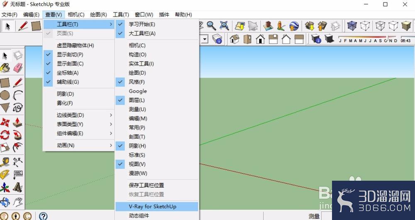Pick the Rotate tool in left toolbar

pyautogui.click(x=5, y=135)
